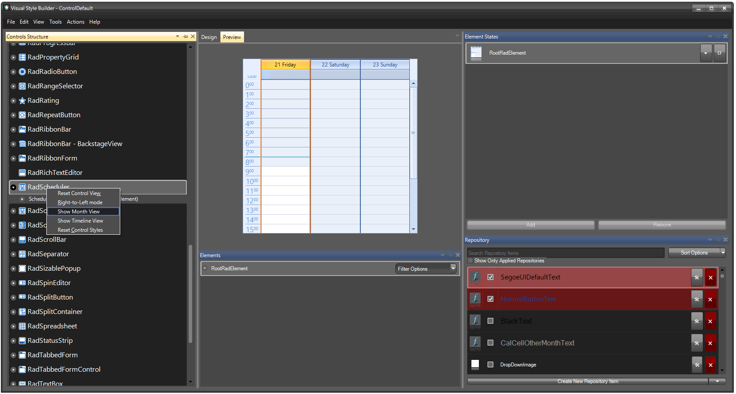Click the RadSeparator control icon
Screen dimensions: 736x394
(22, 254)
